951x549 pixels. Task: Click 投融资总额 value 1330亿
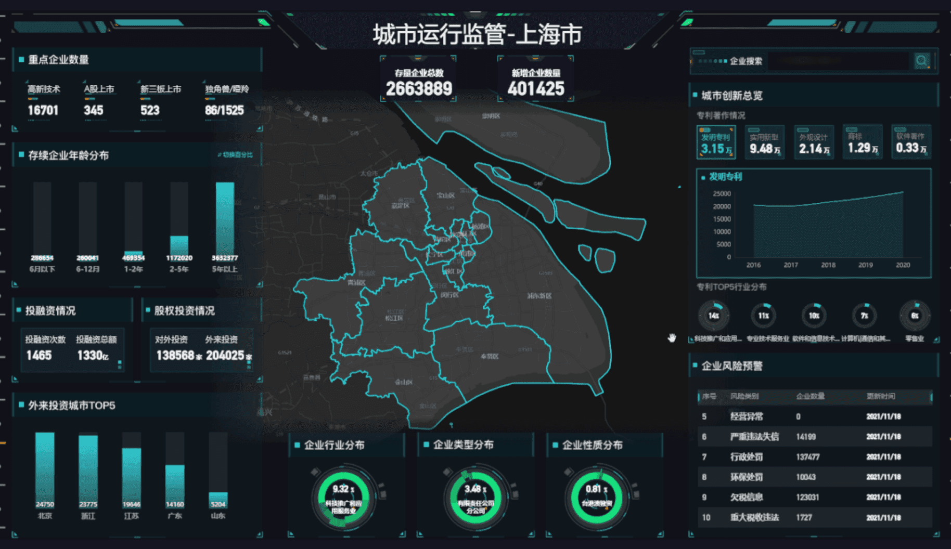click(93, 356)
